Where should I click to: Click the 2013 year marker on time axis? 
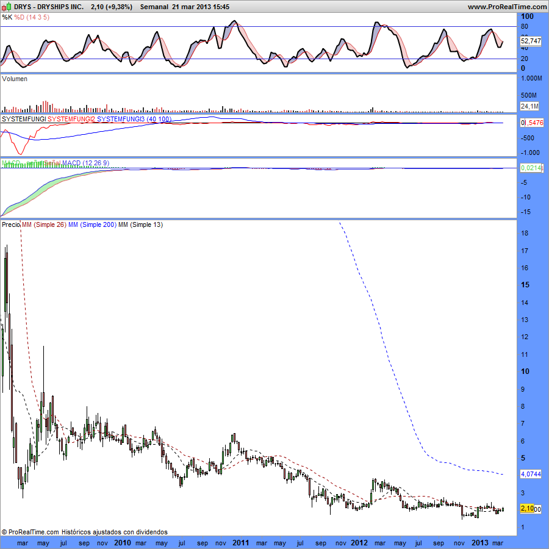click(x=479, y=543)
